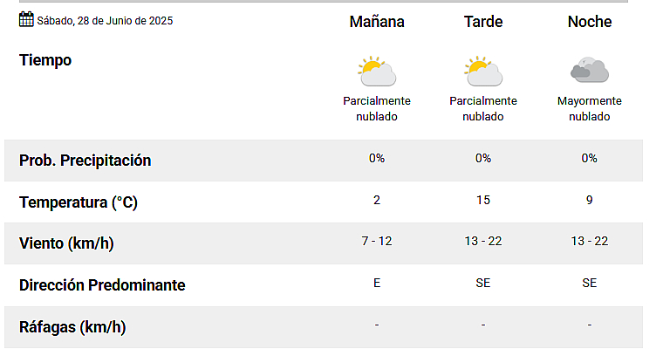663x349 pixels.
Task: Click the Prob. Precipitación row label
Action: pos(85,161)
